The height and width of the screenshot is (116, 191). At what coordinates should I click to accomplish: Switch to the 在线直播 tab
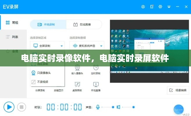(84, 25)
